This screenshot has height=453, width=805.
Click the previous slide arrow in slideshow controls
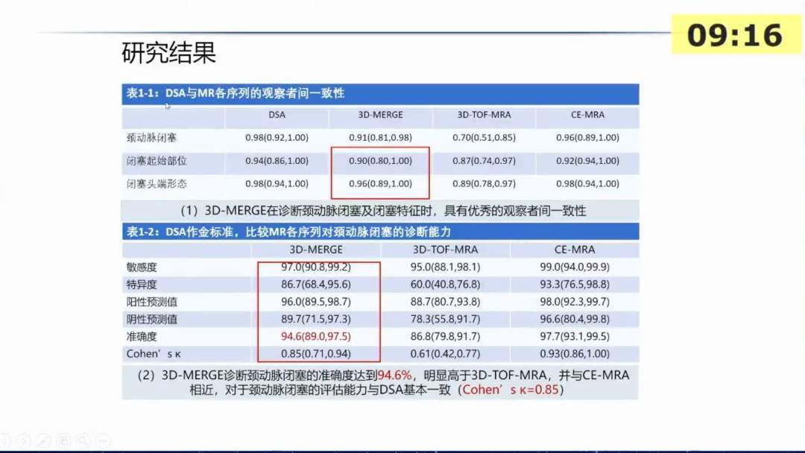[x=6, y=440]
